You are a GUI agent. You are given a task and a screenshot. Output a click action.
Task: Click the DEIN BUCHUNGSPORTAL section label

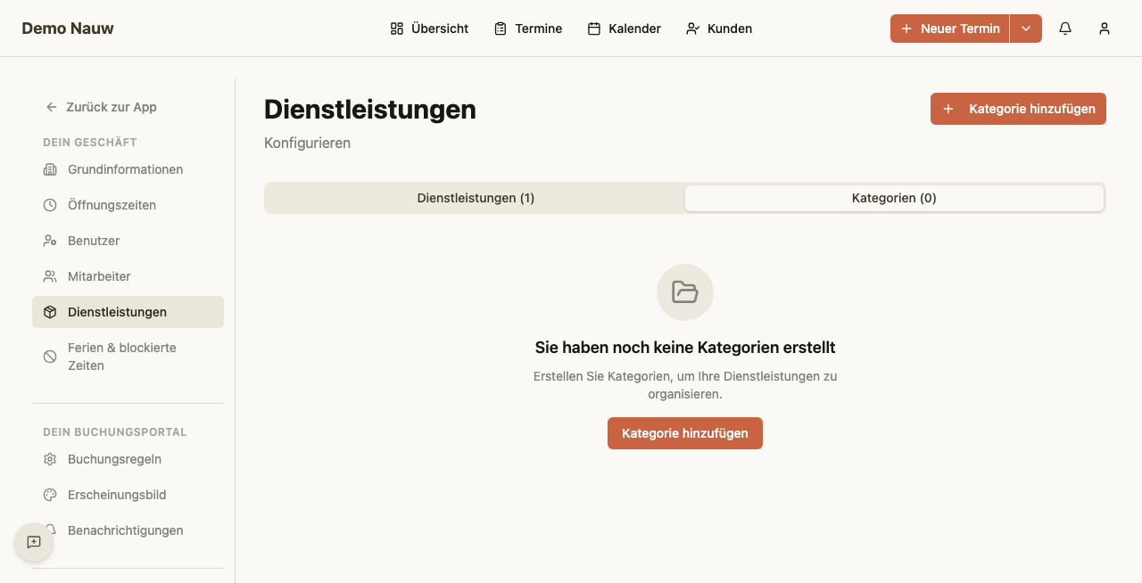pos(115,432)
